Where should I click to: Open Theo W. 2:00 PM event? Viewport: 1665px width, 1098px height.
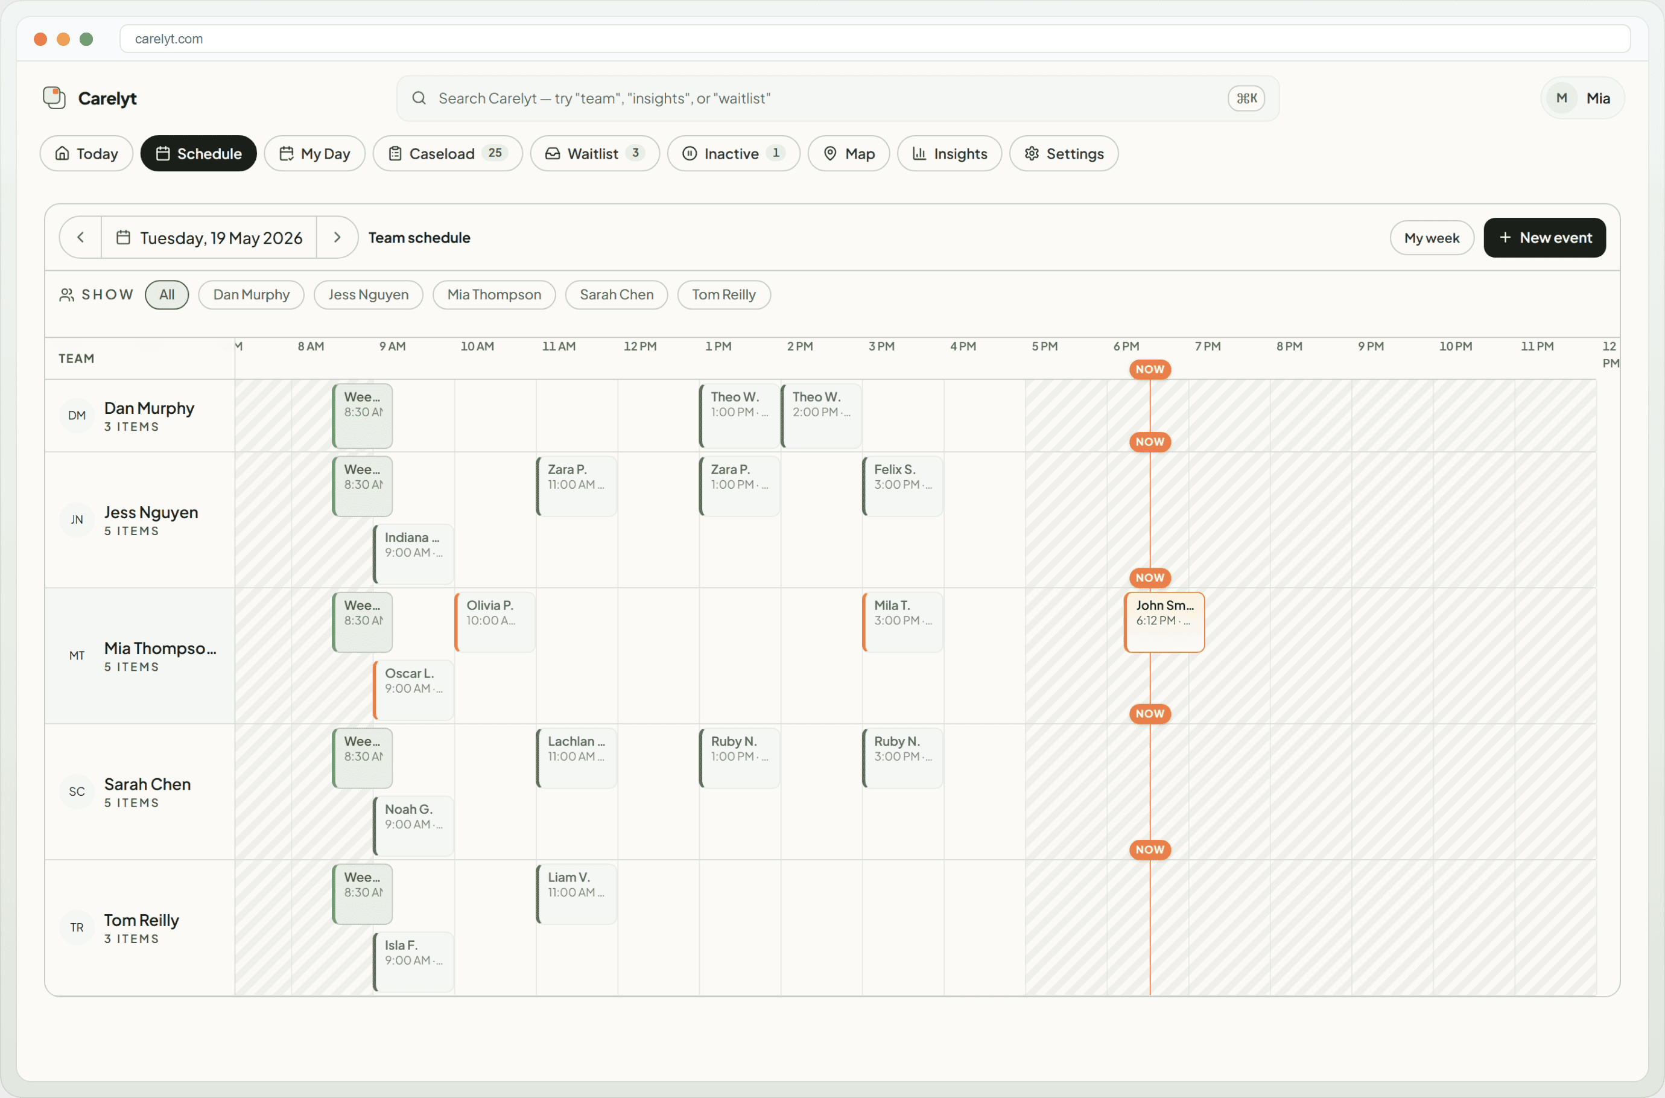[821, 416]
